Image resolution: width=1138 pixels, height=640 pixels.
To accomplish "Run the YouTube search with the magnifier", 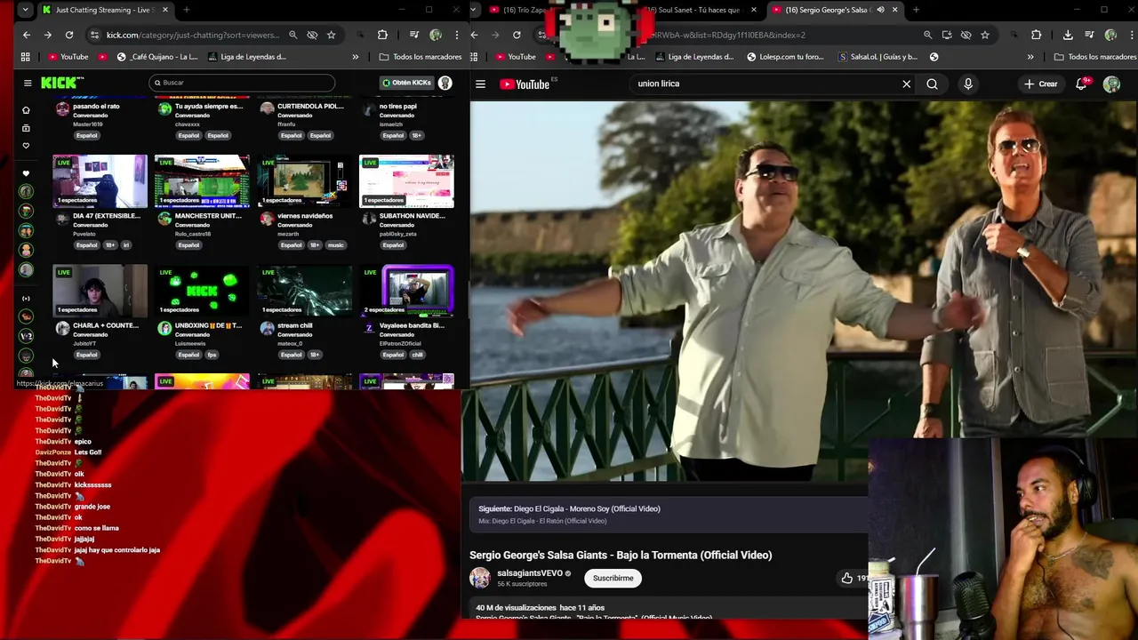I will tap(932, 84).
